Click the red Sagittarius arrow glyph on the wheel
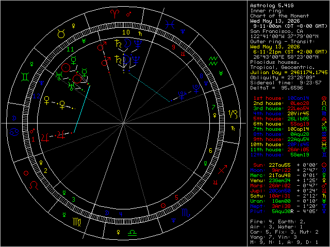The height and width of the screenshot is (247, 330). pos(223,170)
